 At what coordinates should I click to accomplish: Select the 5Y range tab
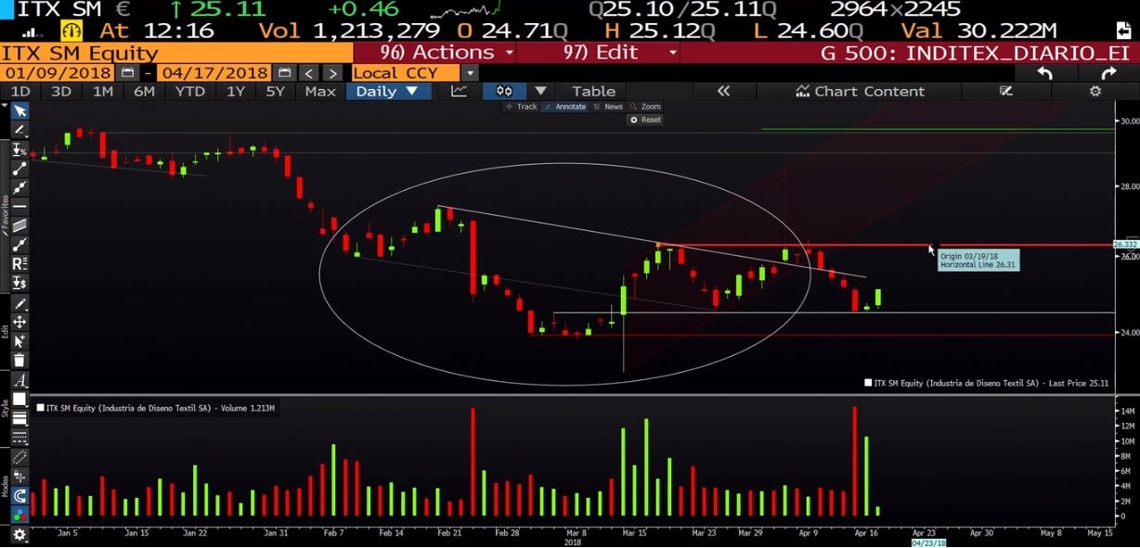[x=276, y=91]
